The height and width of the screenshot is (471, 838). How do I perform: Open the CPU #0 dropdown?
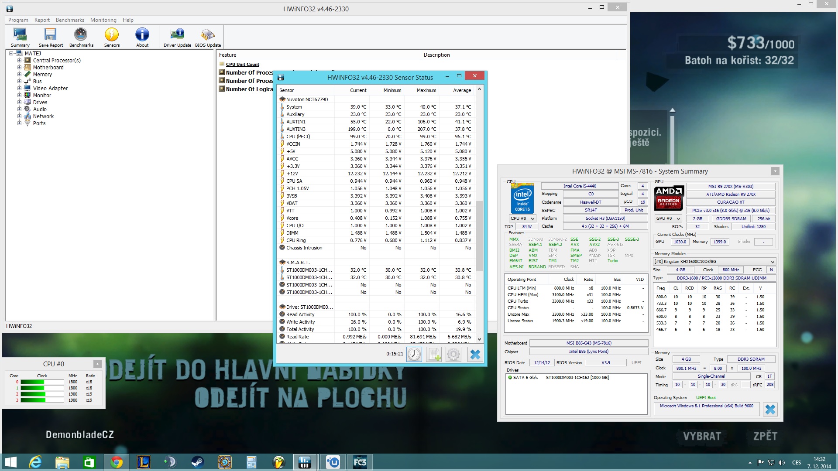tap(522, 218)
